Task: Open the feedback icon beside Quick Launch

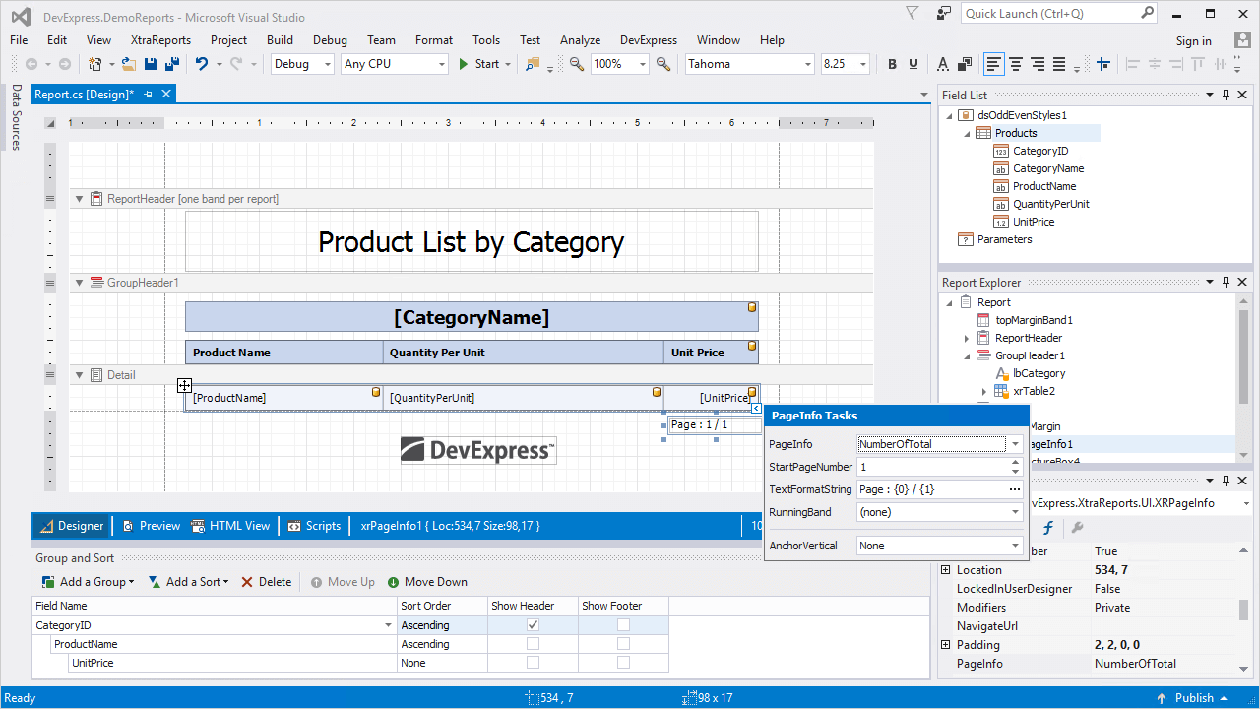Action: coord(944,14)
